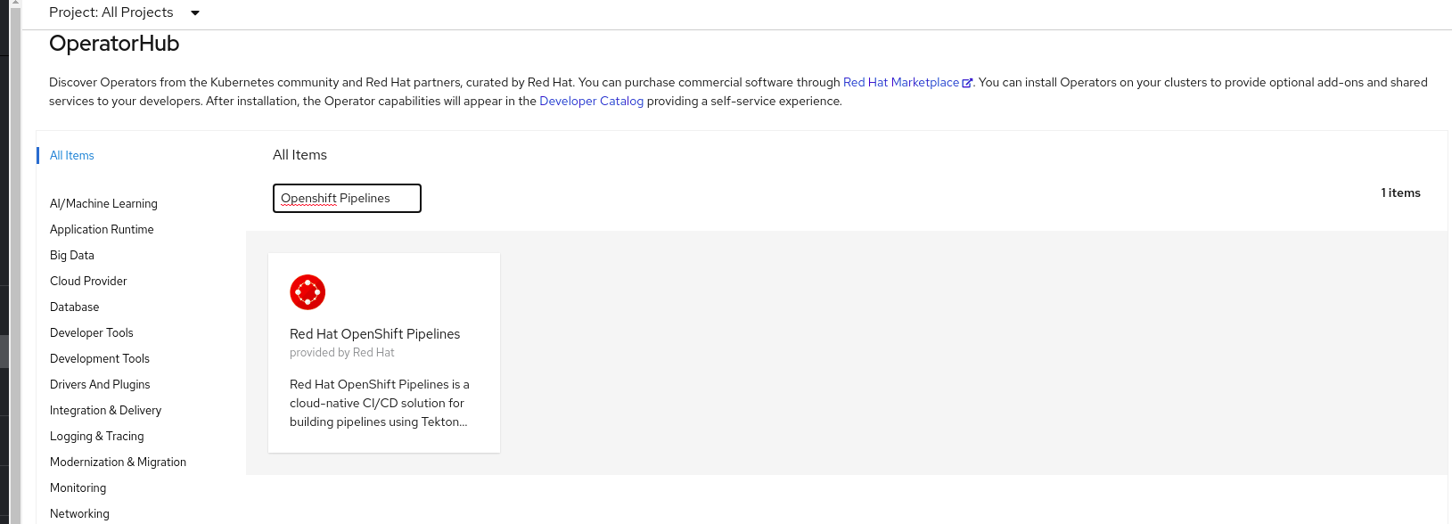Click the external link icon beside Red Hat Marketplace
Image resolution: width=1452 pixels, height=524 pixels.
click(968, 82)
